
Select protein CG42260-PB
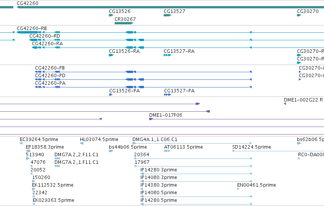(x=50, y=68)
